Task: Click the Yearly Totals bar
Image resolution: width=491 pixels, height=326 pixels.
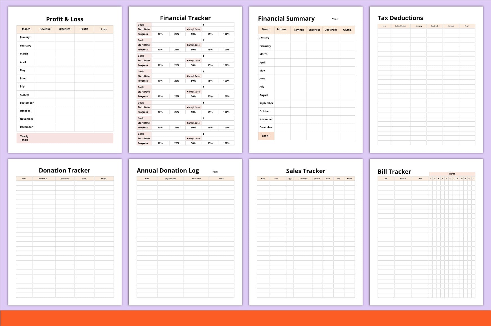Action: point(65,138)
